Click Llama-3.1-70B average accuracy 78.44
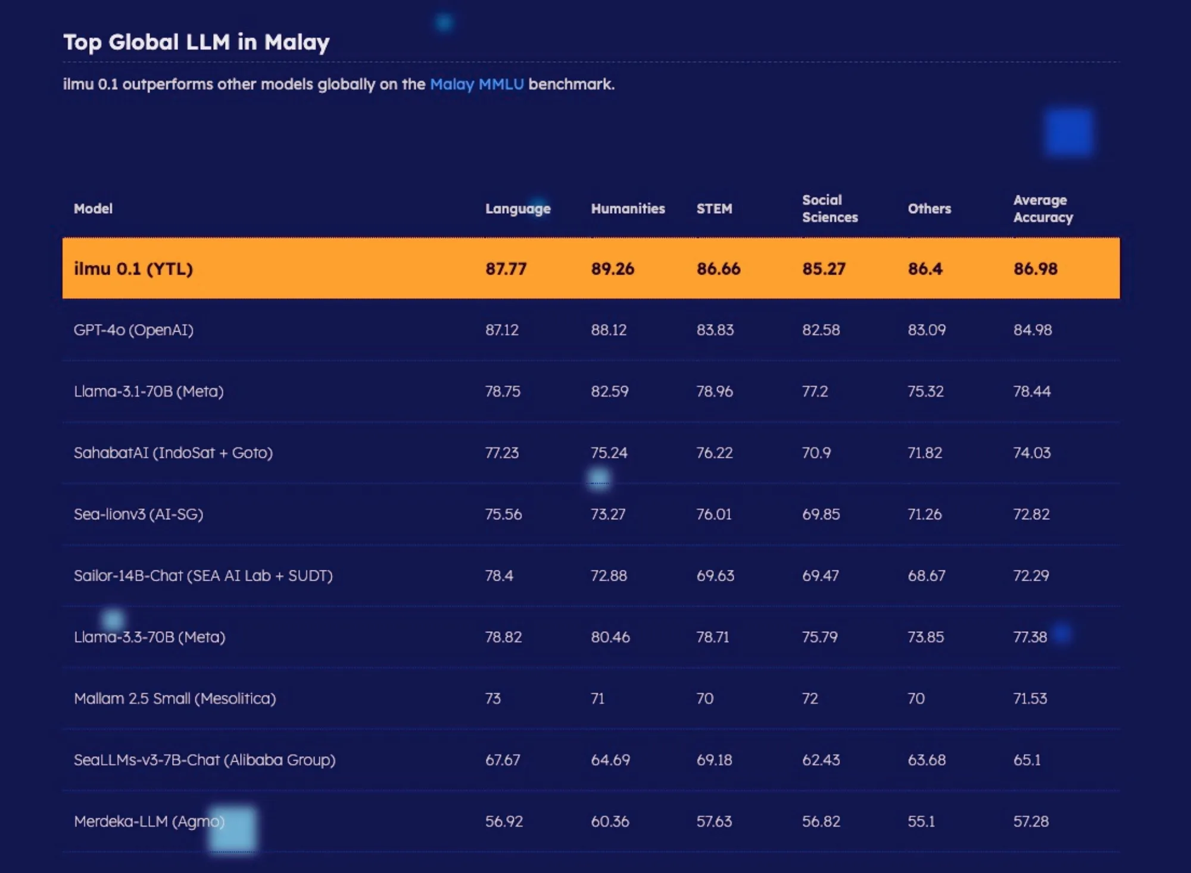The width and height of the screenshot is (1191, 873). (1032, 391)
